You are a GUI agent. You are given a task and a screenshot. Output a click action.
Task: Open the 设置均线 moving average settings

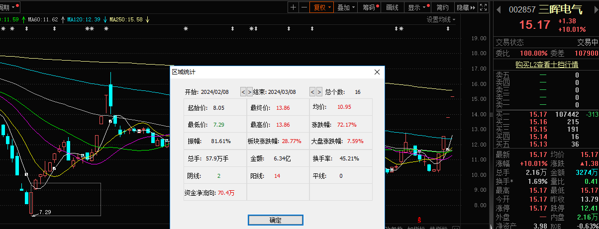click(x=440, y=19)
